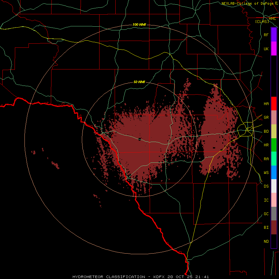Click the DS legend label
Viewport: 279px width, 279px height.
pyautogui.click(x=266, y=186)
